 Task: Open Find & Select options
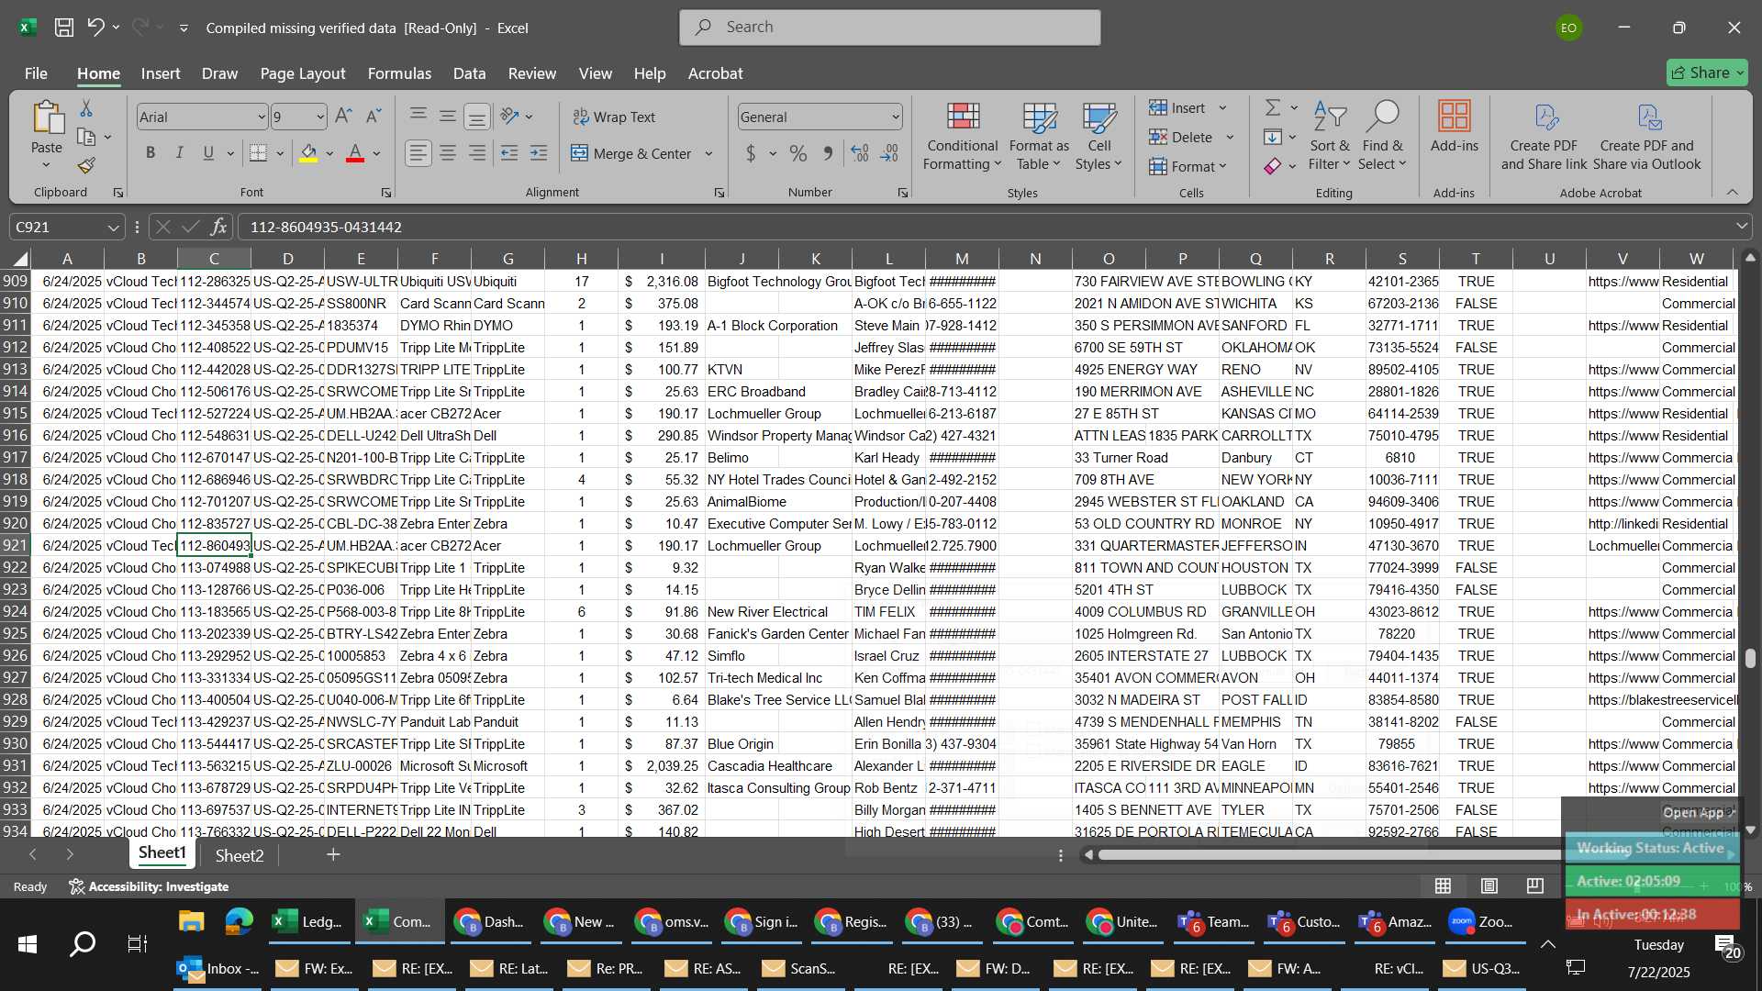[1382, 136]
